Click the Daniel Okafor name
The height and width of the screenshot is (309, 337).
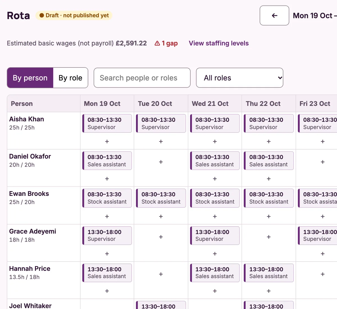click(30, 156)
